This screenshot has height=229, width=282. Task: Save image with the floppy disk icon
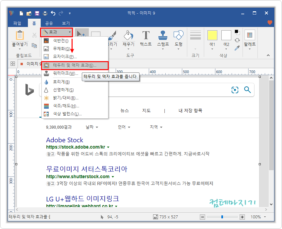(x=37, y=13)
